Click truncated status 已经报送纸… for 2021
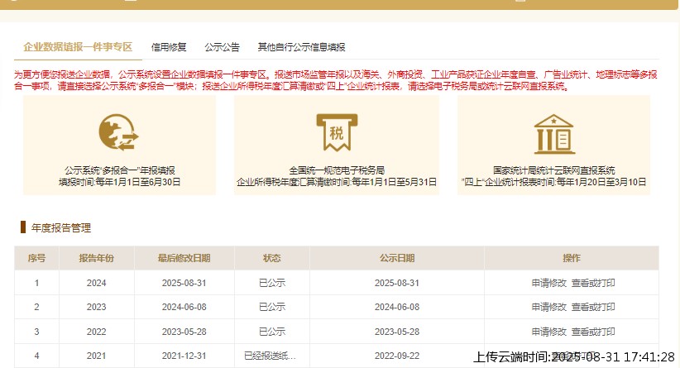 pos(271,356)
